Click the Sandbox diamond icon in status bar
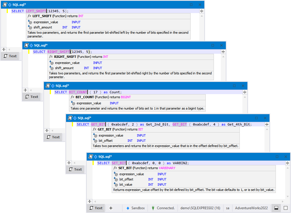The width and height of the screenshot is (291, 213). tap(128, 208)
